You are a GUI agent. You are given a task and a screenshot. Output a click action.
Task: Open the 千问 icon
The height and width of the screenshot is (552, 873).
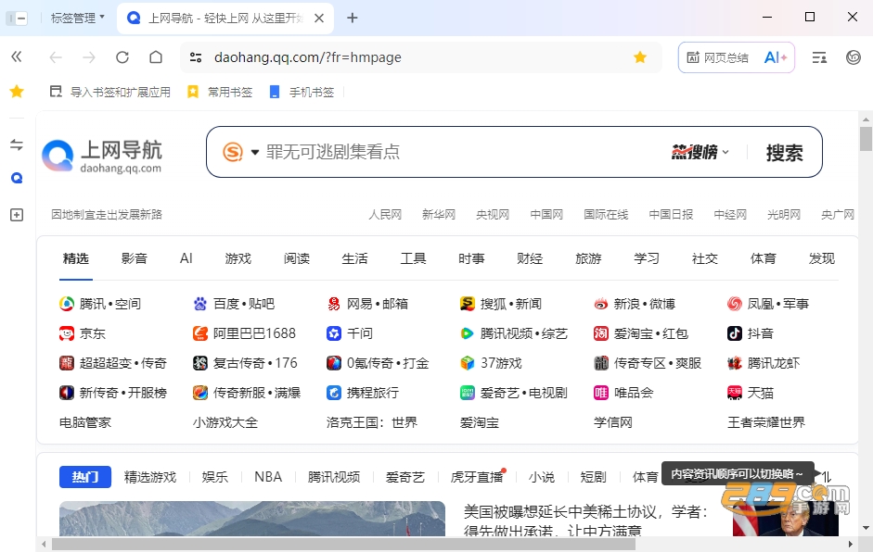pyautogui.click(x=333, y=333)
